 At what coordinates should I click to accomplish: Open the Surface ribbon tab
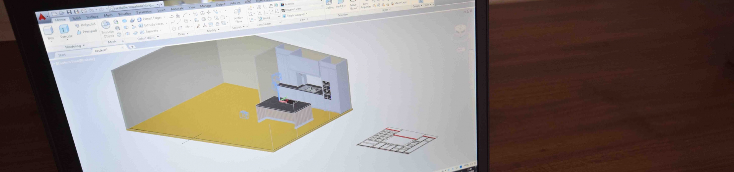coord(92,17)
